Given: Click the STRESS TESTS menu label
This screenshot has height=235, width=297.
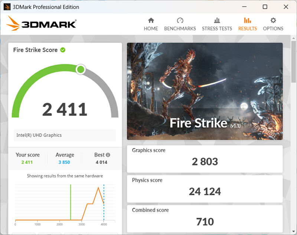Looking at the screenshot, I should click(x=217, y=29).
